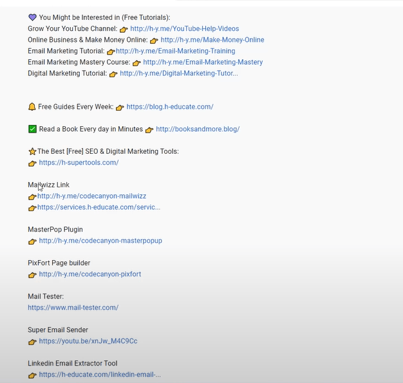This screenshot has width=403, height=383.
Task: Select the 'MasterPop Plugin' heading text
Action: coord(55,230)
